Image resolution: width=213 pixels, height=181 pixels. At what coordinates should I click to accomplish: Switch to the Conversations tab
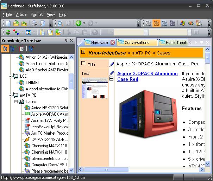coord(137,43)
